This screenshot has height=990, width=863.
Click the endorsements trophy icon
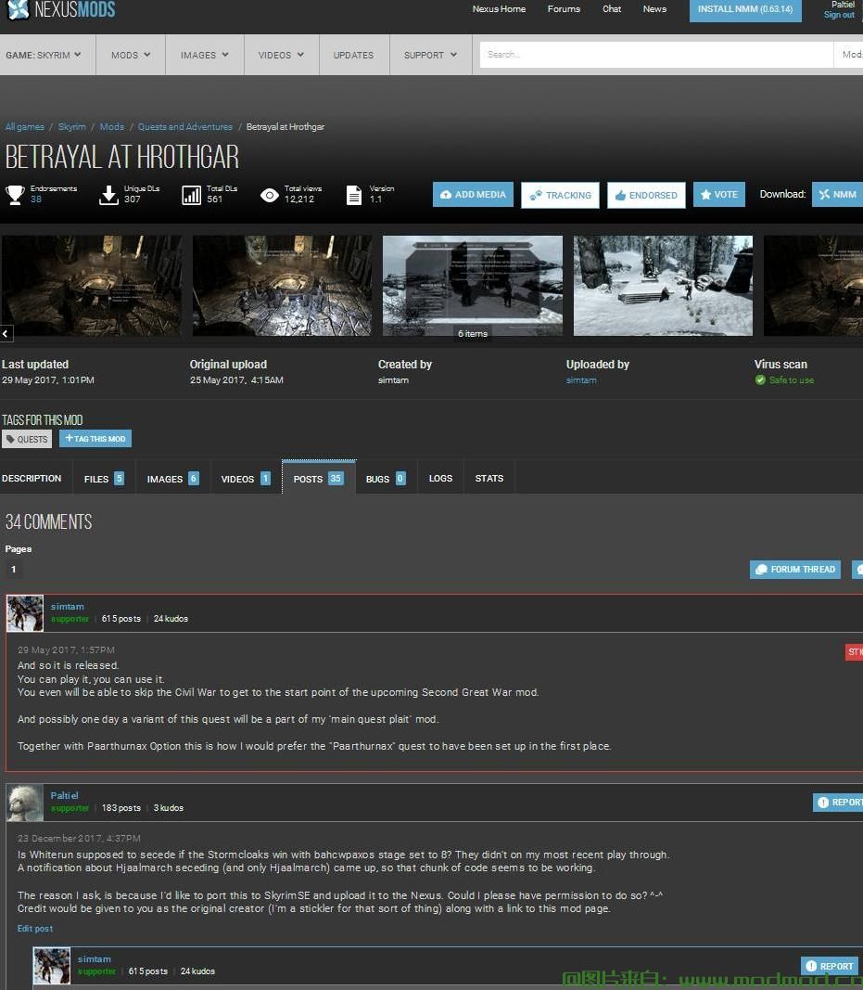tap(15, 195)
